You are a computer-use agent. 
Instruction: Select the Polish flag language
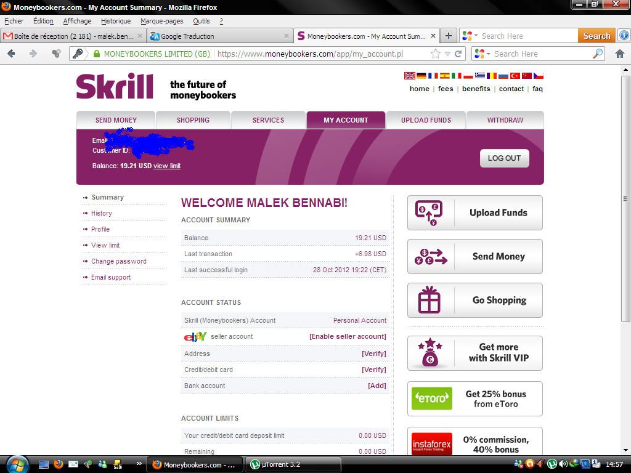point(468,76)
